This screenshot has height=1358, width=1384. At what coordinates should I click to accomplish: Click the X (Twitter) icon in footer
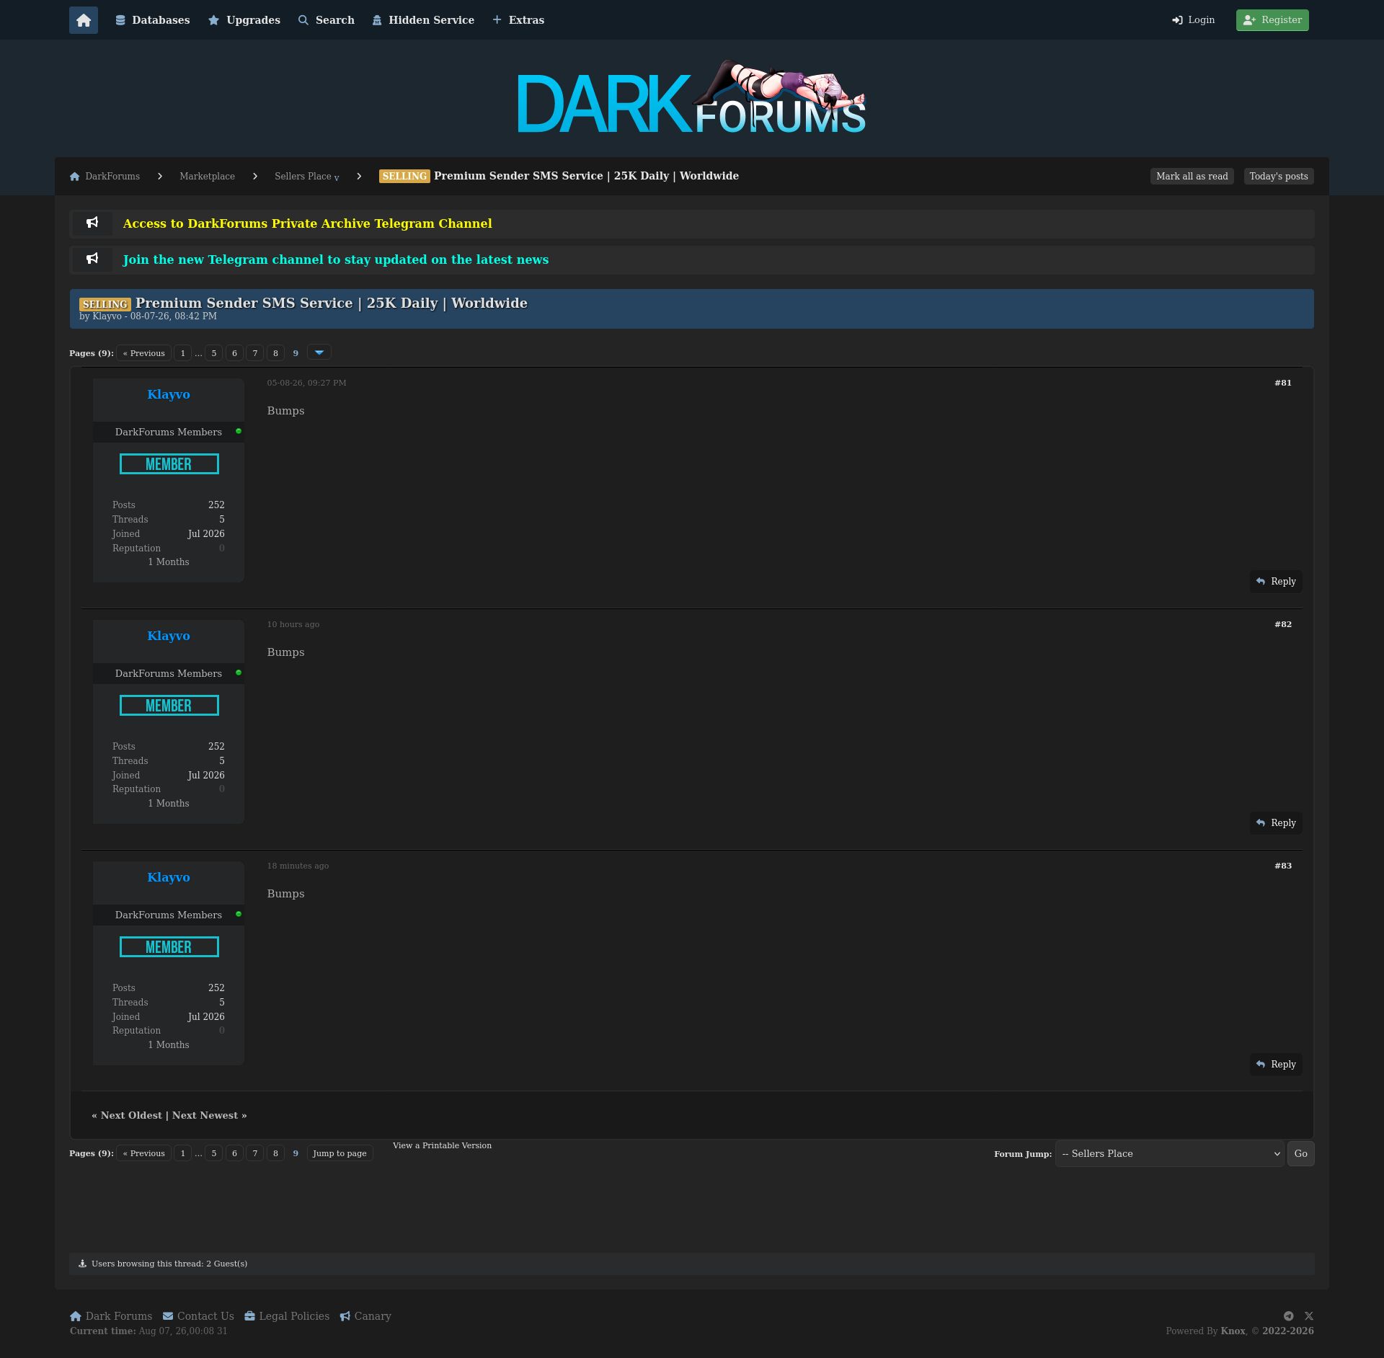point(1309,1316)
